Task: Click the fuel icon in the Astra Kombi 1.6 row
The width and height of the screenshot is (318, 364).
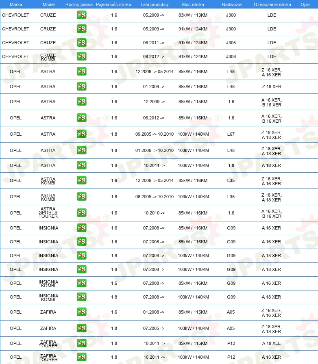Action: [x=82, y=180]
